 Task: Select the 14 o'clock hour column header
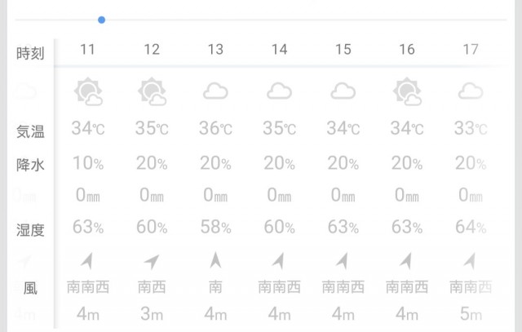(x=279, y=50)
